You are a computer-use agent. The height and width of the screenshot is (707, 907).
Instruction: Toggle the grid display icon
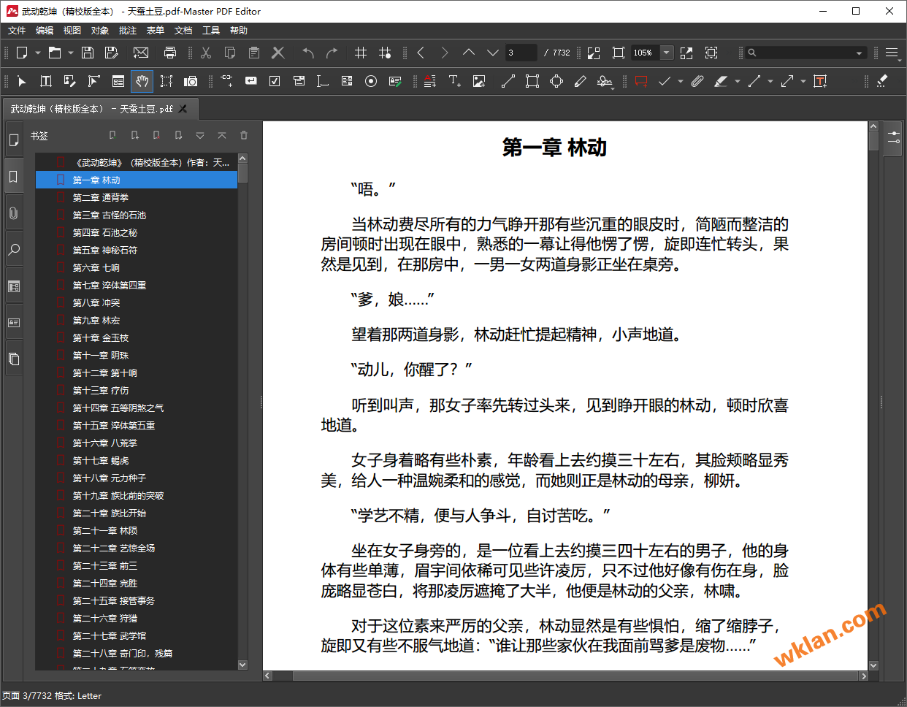pyautogui.click(x=361, y=53)
